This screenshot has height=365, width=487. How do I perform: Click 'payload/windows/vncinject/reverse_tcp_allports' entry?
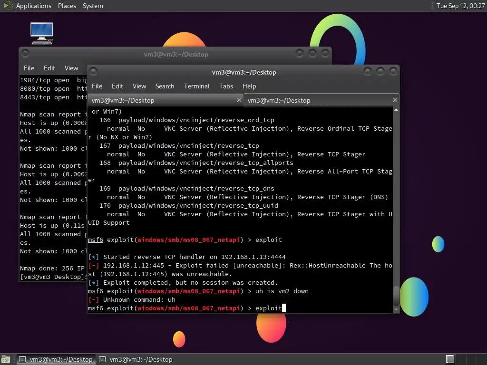click(x=205, y=163)
